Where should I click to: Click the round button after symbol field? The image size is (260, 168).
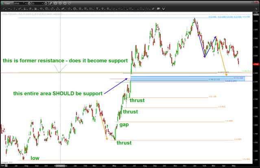coord(29,3)
